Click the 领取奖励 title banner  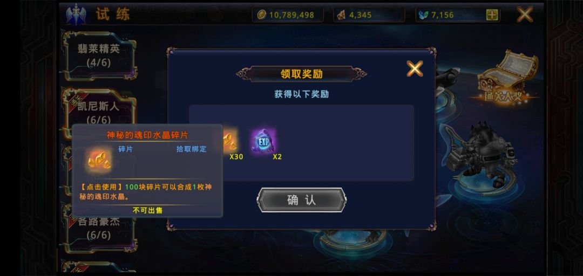coord(302,73)
